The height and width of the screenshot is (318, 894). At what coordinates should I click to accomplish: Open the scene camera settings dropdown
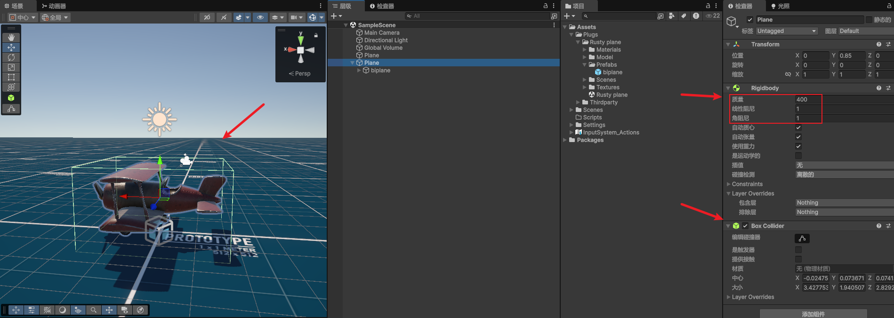pos(297,17)
